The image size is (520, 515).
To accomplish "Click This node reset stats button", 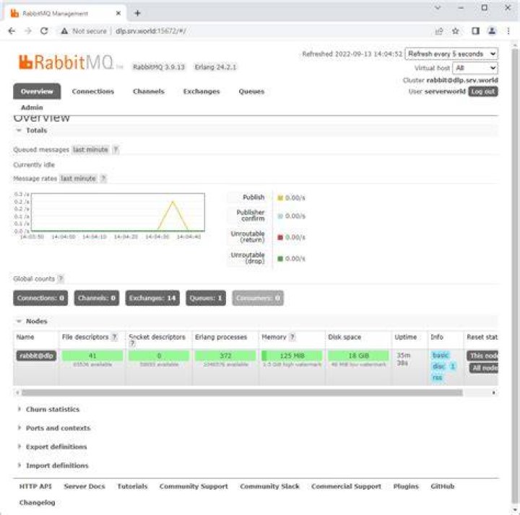I will [482, 356].
